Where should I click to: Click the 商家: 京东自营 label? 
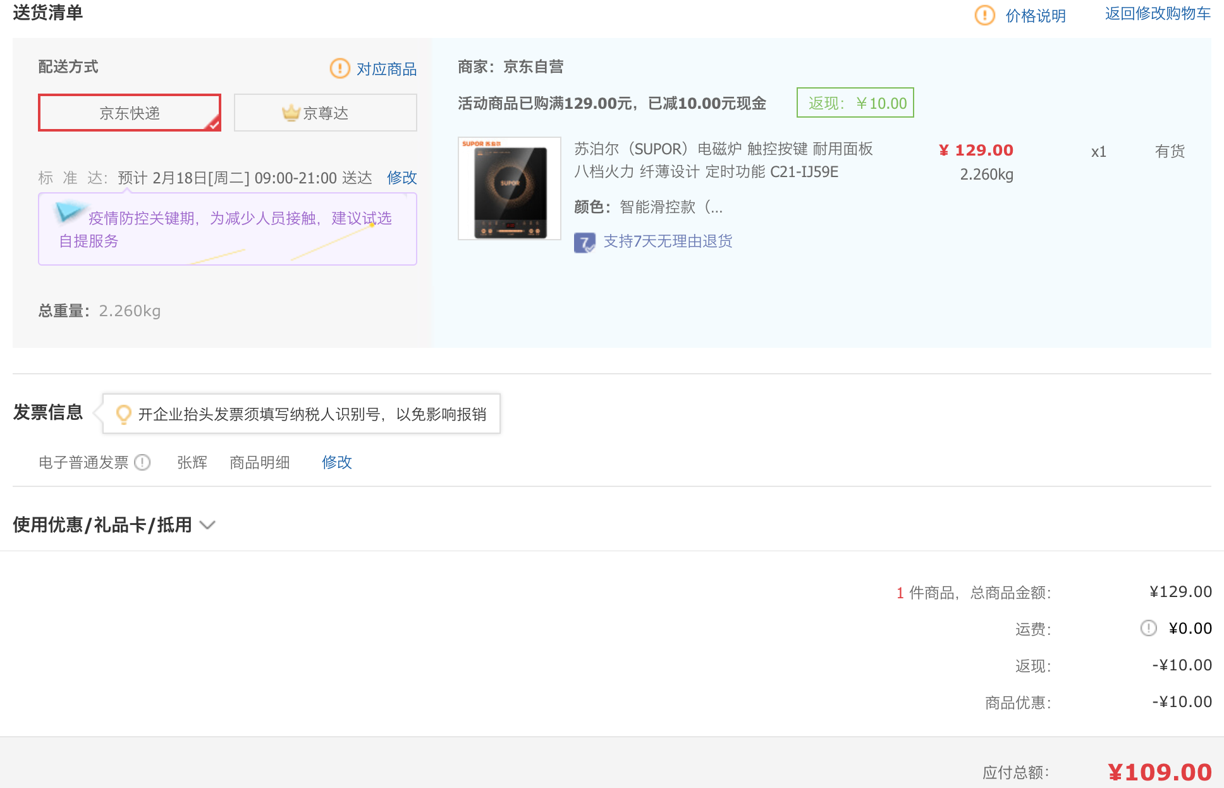pos(510,66)
